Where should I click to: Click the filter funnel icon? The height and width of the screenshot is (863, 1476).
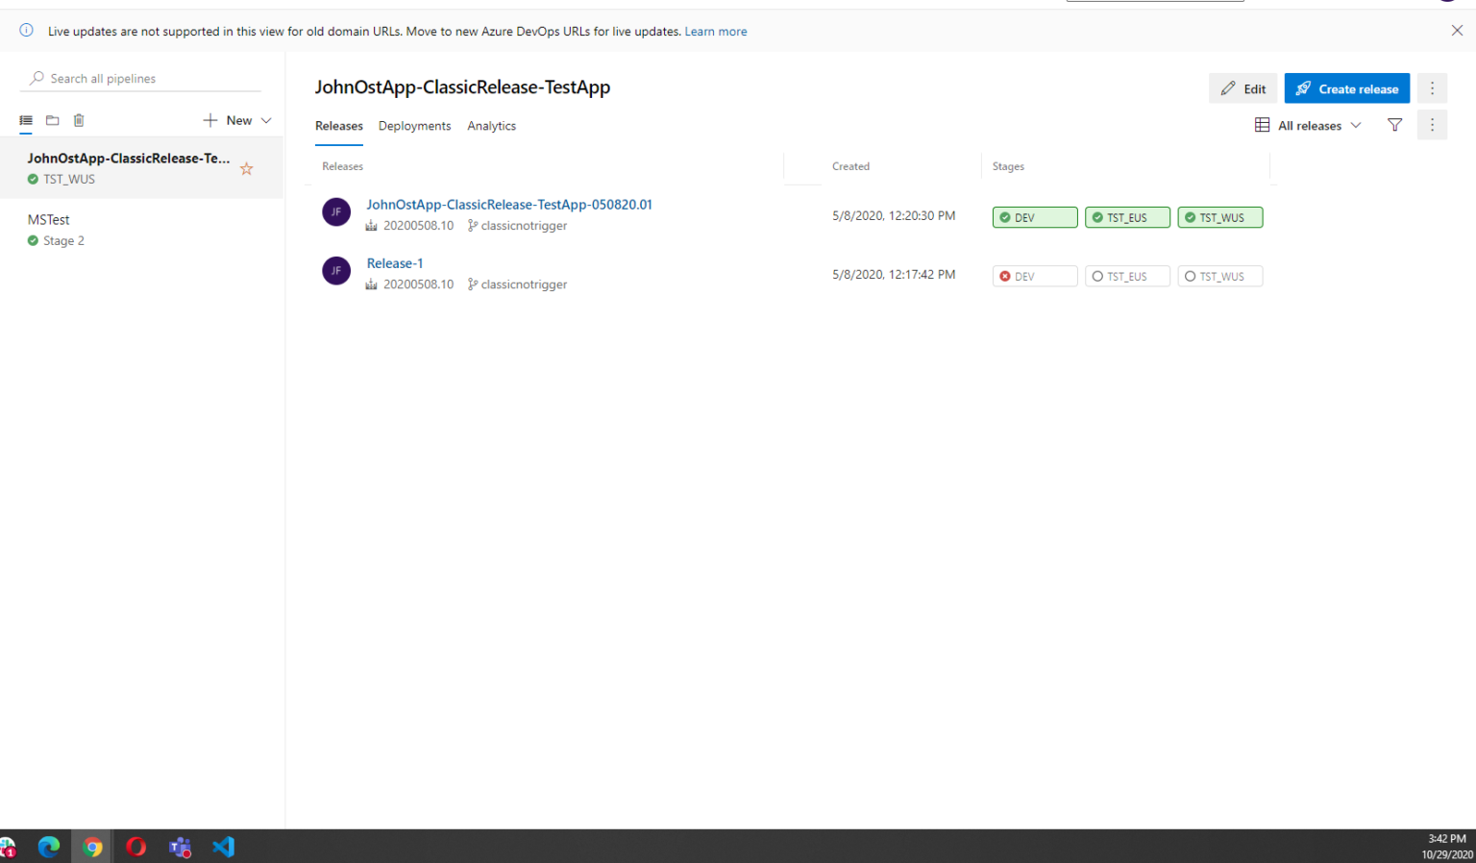pyautogui.click(x=1394, y=125)
